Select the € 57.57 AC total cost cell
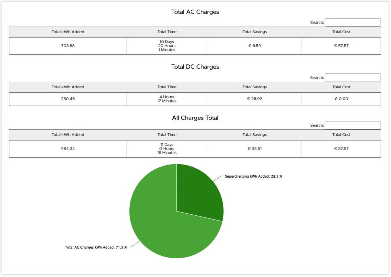Viewport: 391px width, 277px height. point(341,46)
